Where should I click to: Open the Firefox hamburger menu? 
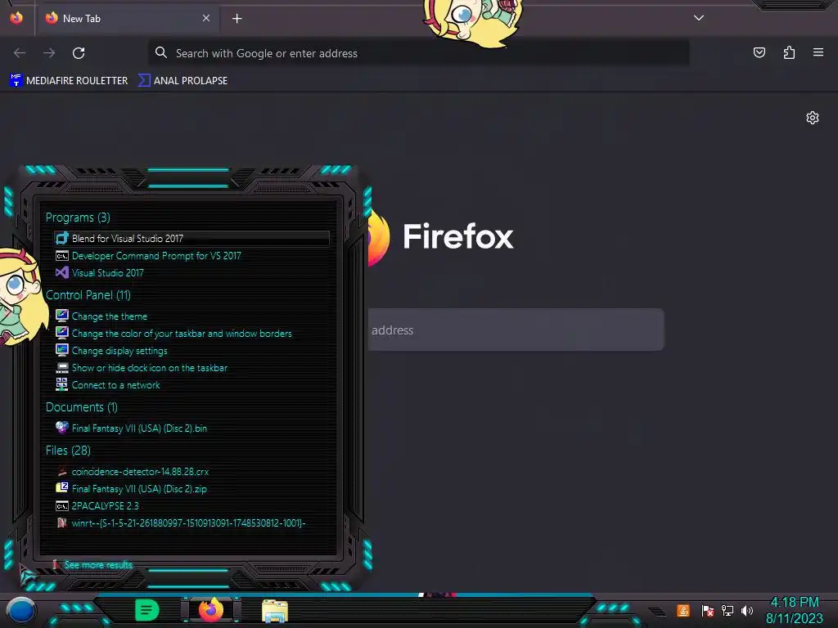pos(818,52)
